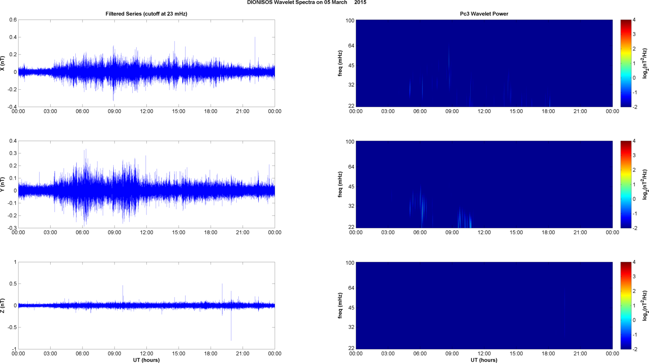Click 'UT (hours)' label under the bottom spectrogram

coord(484,360)
